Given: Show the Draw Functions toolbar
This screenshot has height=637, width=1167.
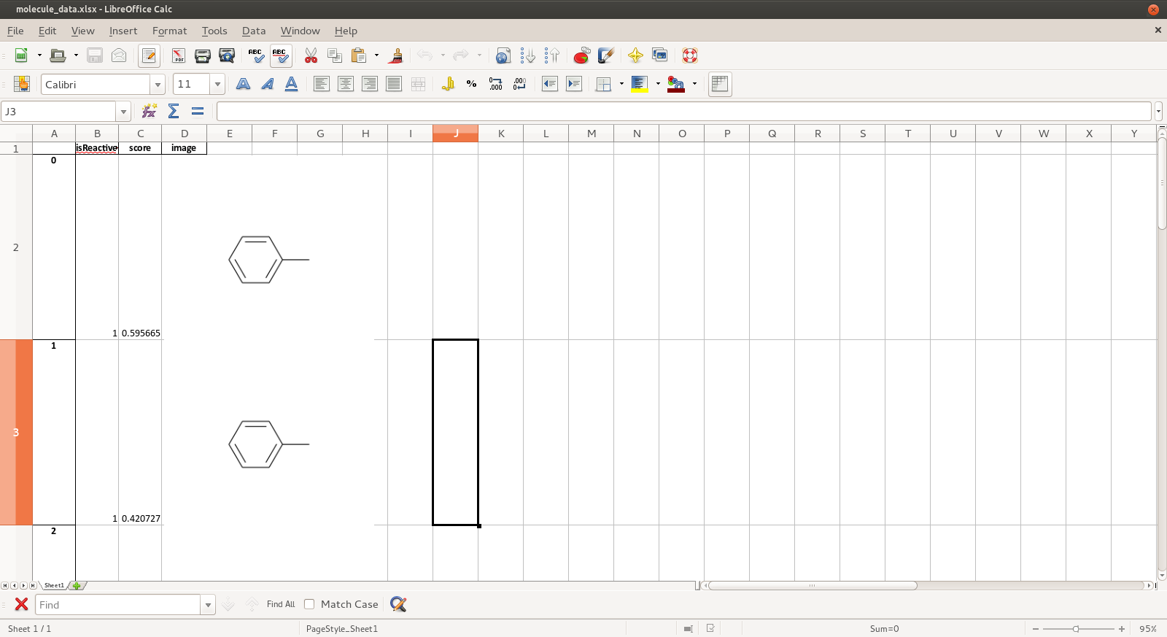Looking at the screenshot, I should coord(605,55).
